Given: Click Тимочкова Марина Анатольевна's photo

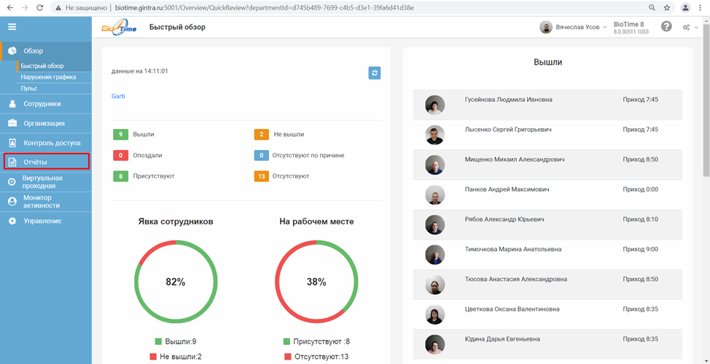Looking at the screenshot, I should [434, 255].
